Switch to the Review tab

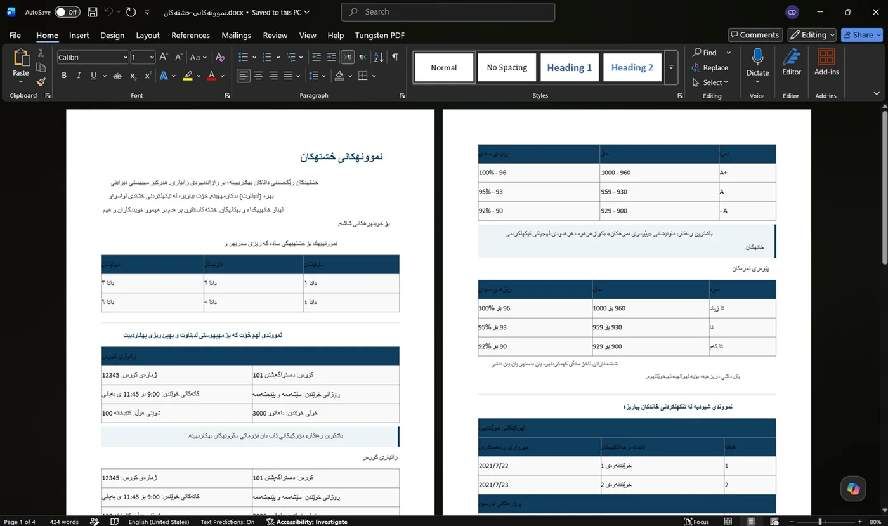275,35
